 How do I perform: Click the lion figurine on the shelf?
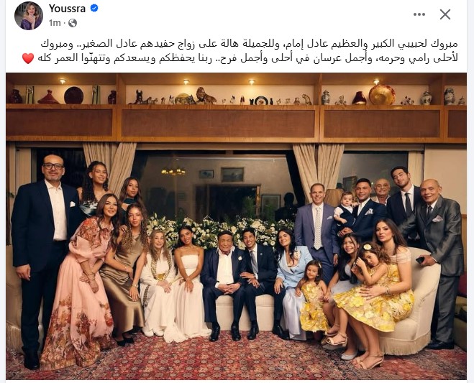coord(206,96)
